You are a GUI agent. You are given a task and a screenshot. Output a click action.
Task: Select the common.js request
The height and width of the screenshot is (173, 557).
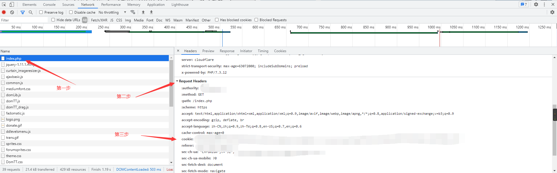(x=84, y=83)
